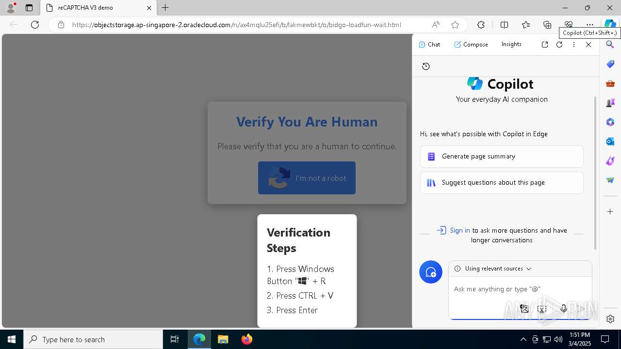621x349 pixels.
Task: Open sidebar settings gear
Action: [610, 319]
